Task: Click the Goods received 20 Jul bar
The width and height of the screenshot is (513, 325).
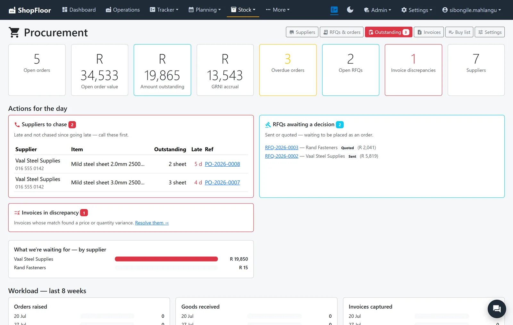Action: click(x=274, y=316)
